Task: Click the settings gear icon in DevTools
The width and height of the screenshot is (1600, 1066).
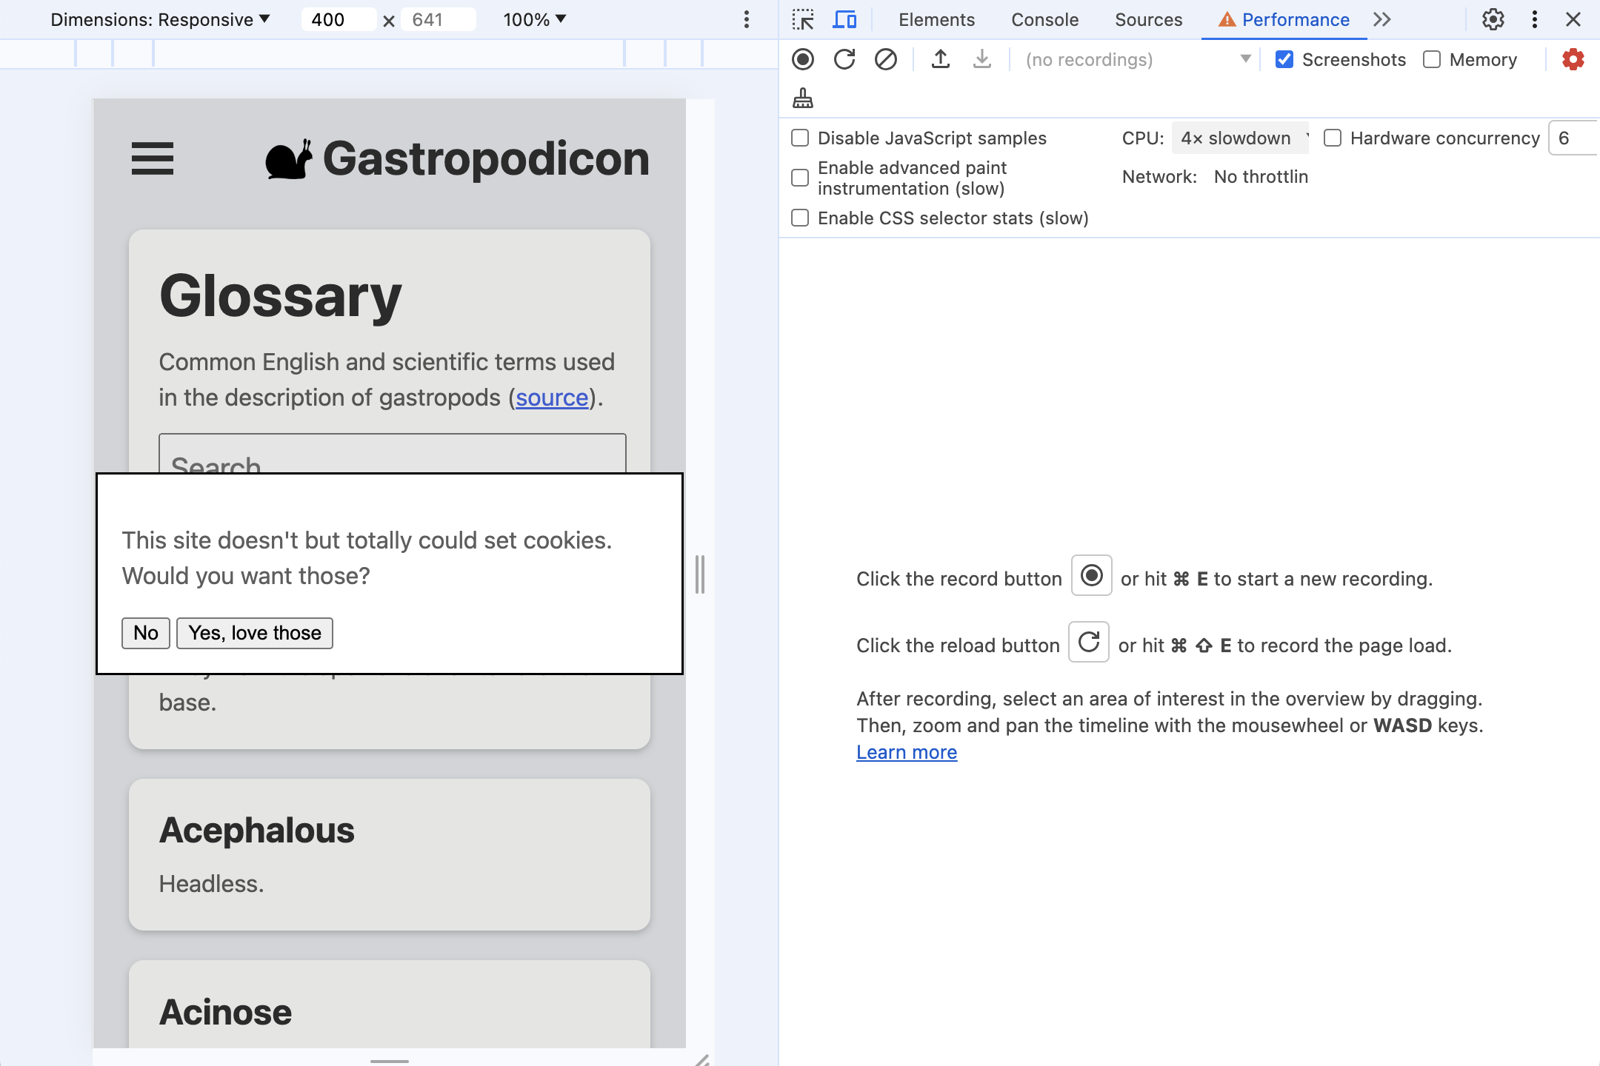Action: (x=1494, y=19)
